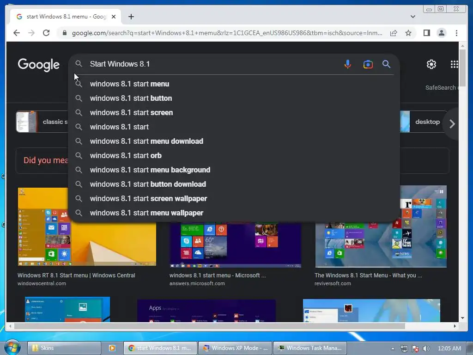
Task: Toggle the Chrome side panel
Action: point(426,33)
